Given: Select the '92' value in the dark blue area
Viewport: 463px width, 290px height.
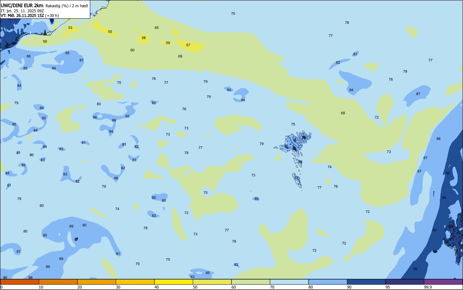Looking at the screenshot, I should 448,173.
